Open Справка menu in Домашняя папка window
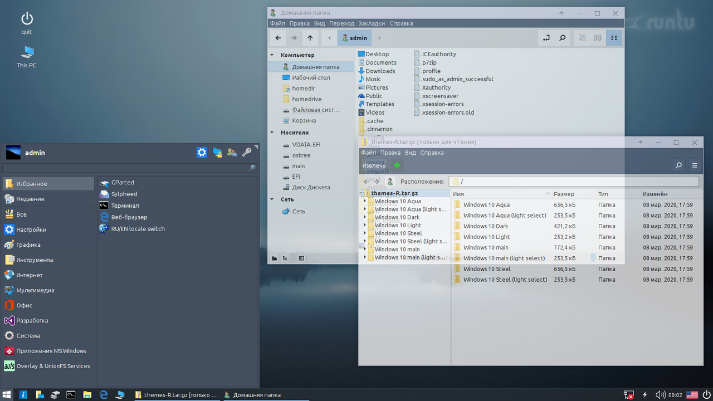Screen dimensions: 713x401 pyautogui.click(x=401, y=23)
